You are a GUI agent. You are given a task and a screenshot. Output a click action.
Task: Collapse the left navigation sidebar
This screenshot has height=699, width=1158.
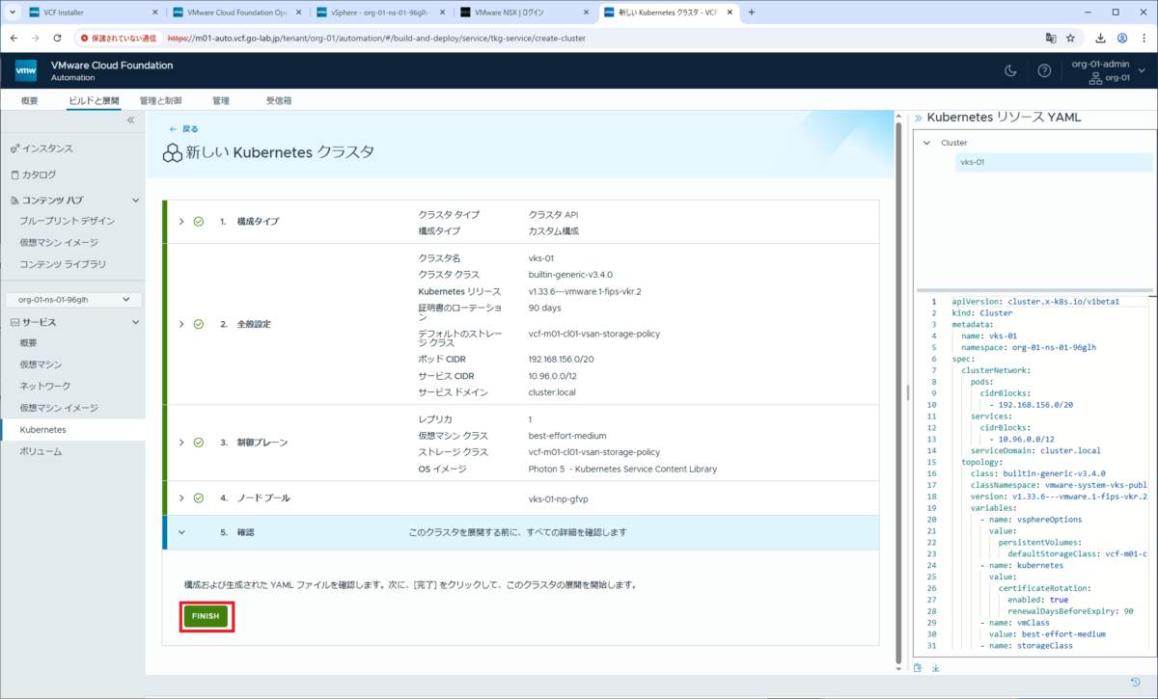coord(131,121)
